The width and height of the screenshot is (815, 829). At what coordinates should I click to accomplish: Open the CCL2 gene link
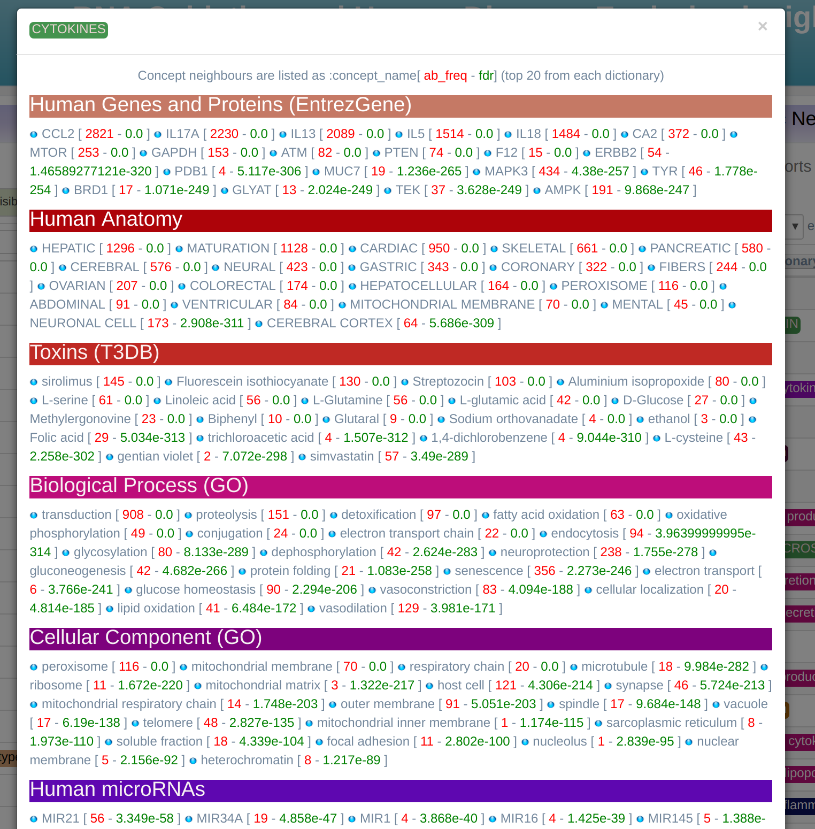[58, 134]
